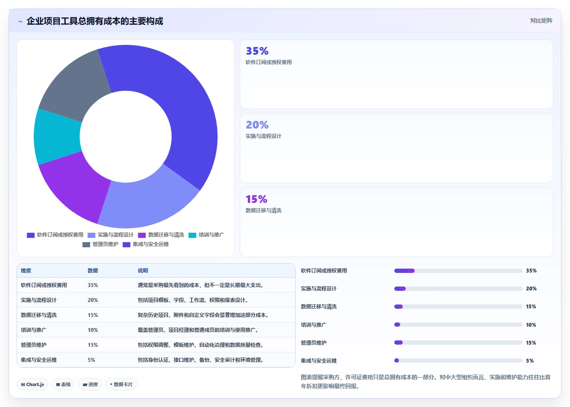Click the 实施与流程设计 20% progress bar

click(458, 289)
